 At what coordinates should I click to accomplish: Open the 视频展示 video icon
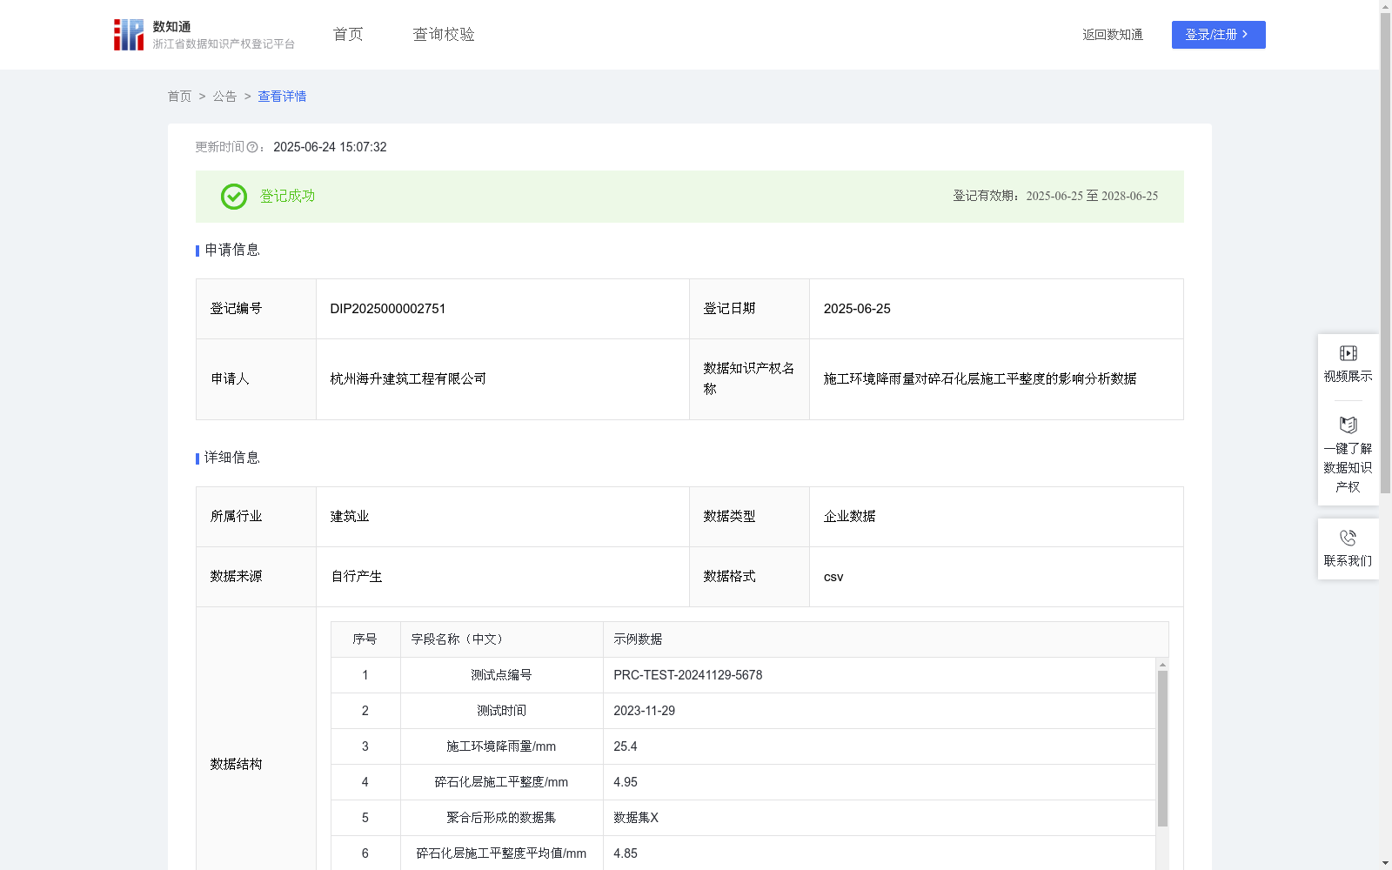1348,353
